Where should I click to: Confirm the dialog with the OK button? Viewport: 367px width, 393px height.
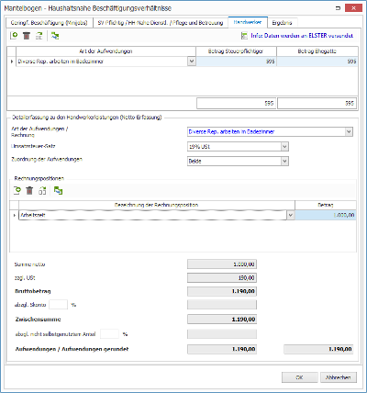(x=300, y=377)
